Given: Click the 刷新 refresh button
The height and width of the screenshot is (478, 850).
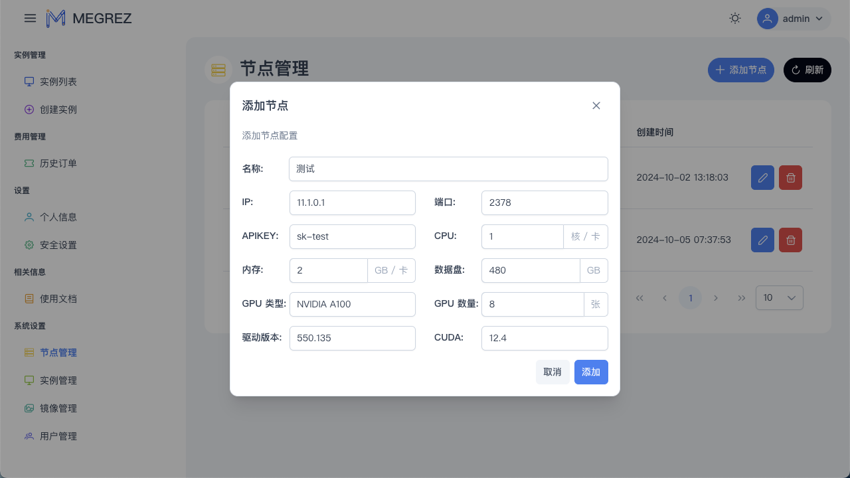Looking at the screenshot, I should pyautogui.click(x=807, y=70).
